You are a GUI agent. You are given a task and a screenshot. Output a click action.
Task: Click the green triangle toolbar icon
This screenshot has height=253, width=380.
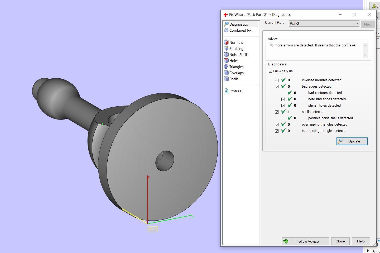pos(374,6)
